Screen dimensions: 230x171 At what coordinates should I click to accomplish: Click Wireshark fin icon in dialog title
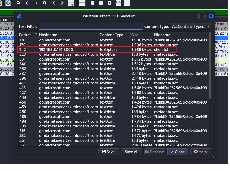[19, 16]
